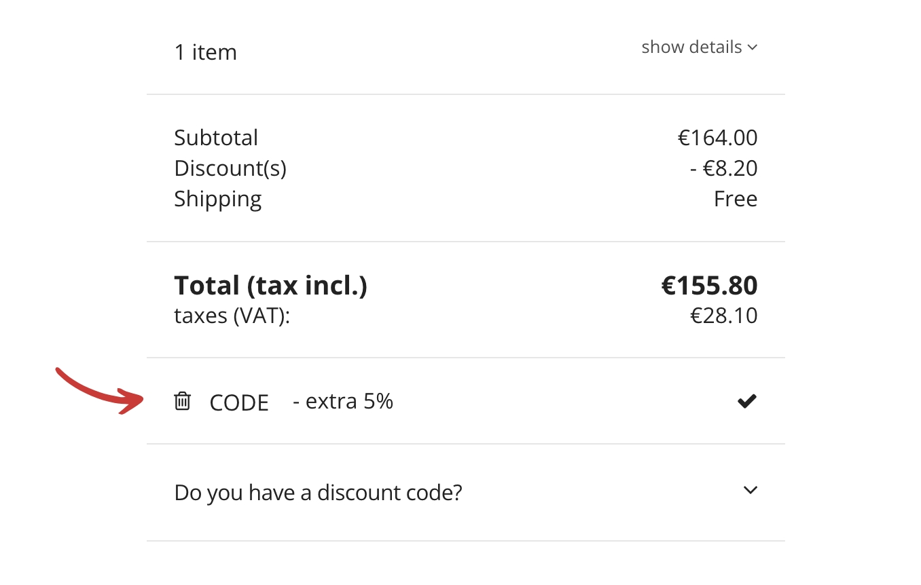Click the Discount(s) label

[x=230, y=168]
